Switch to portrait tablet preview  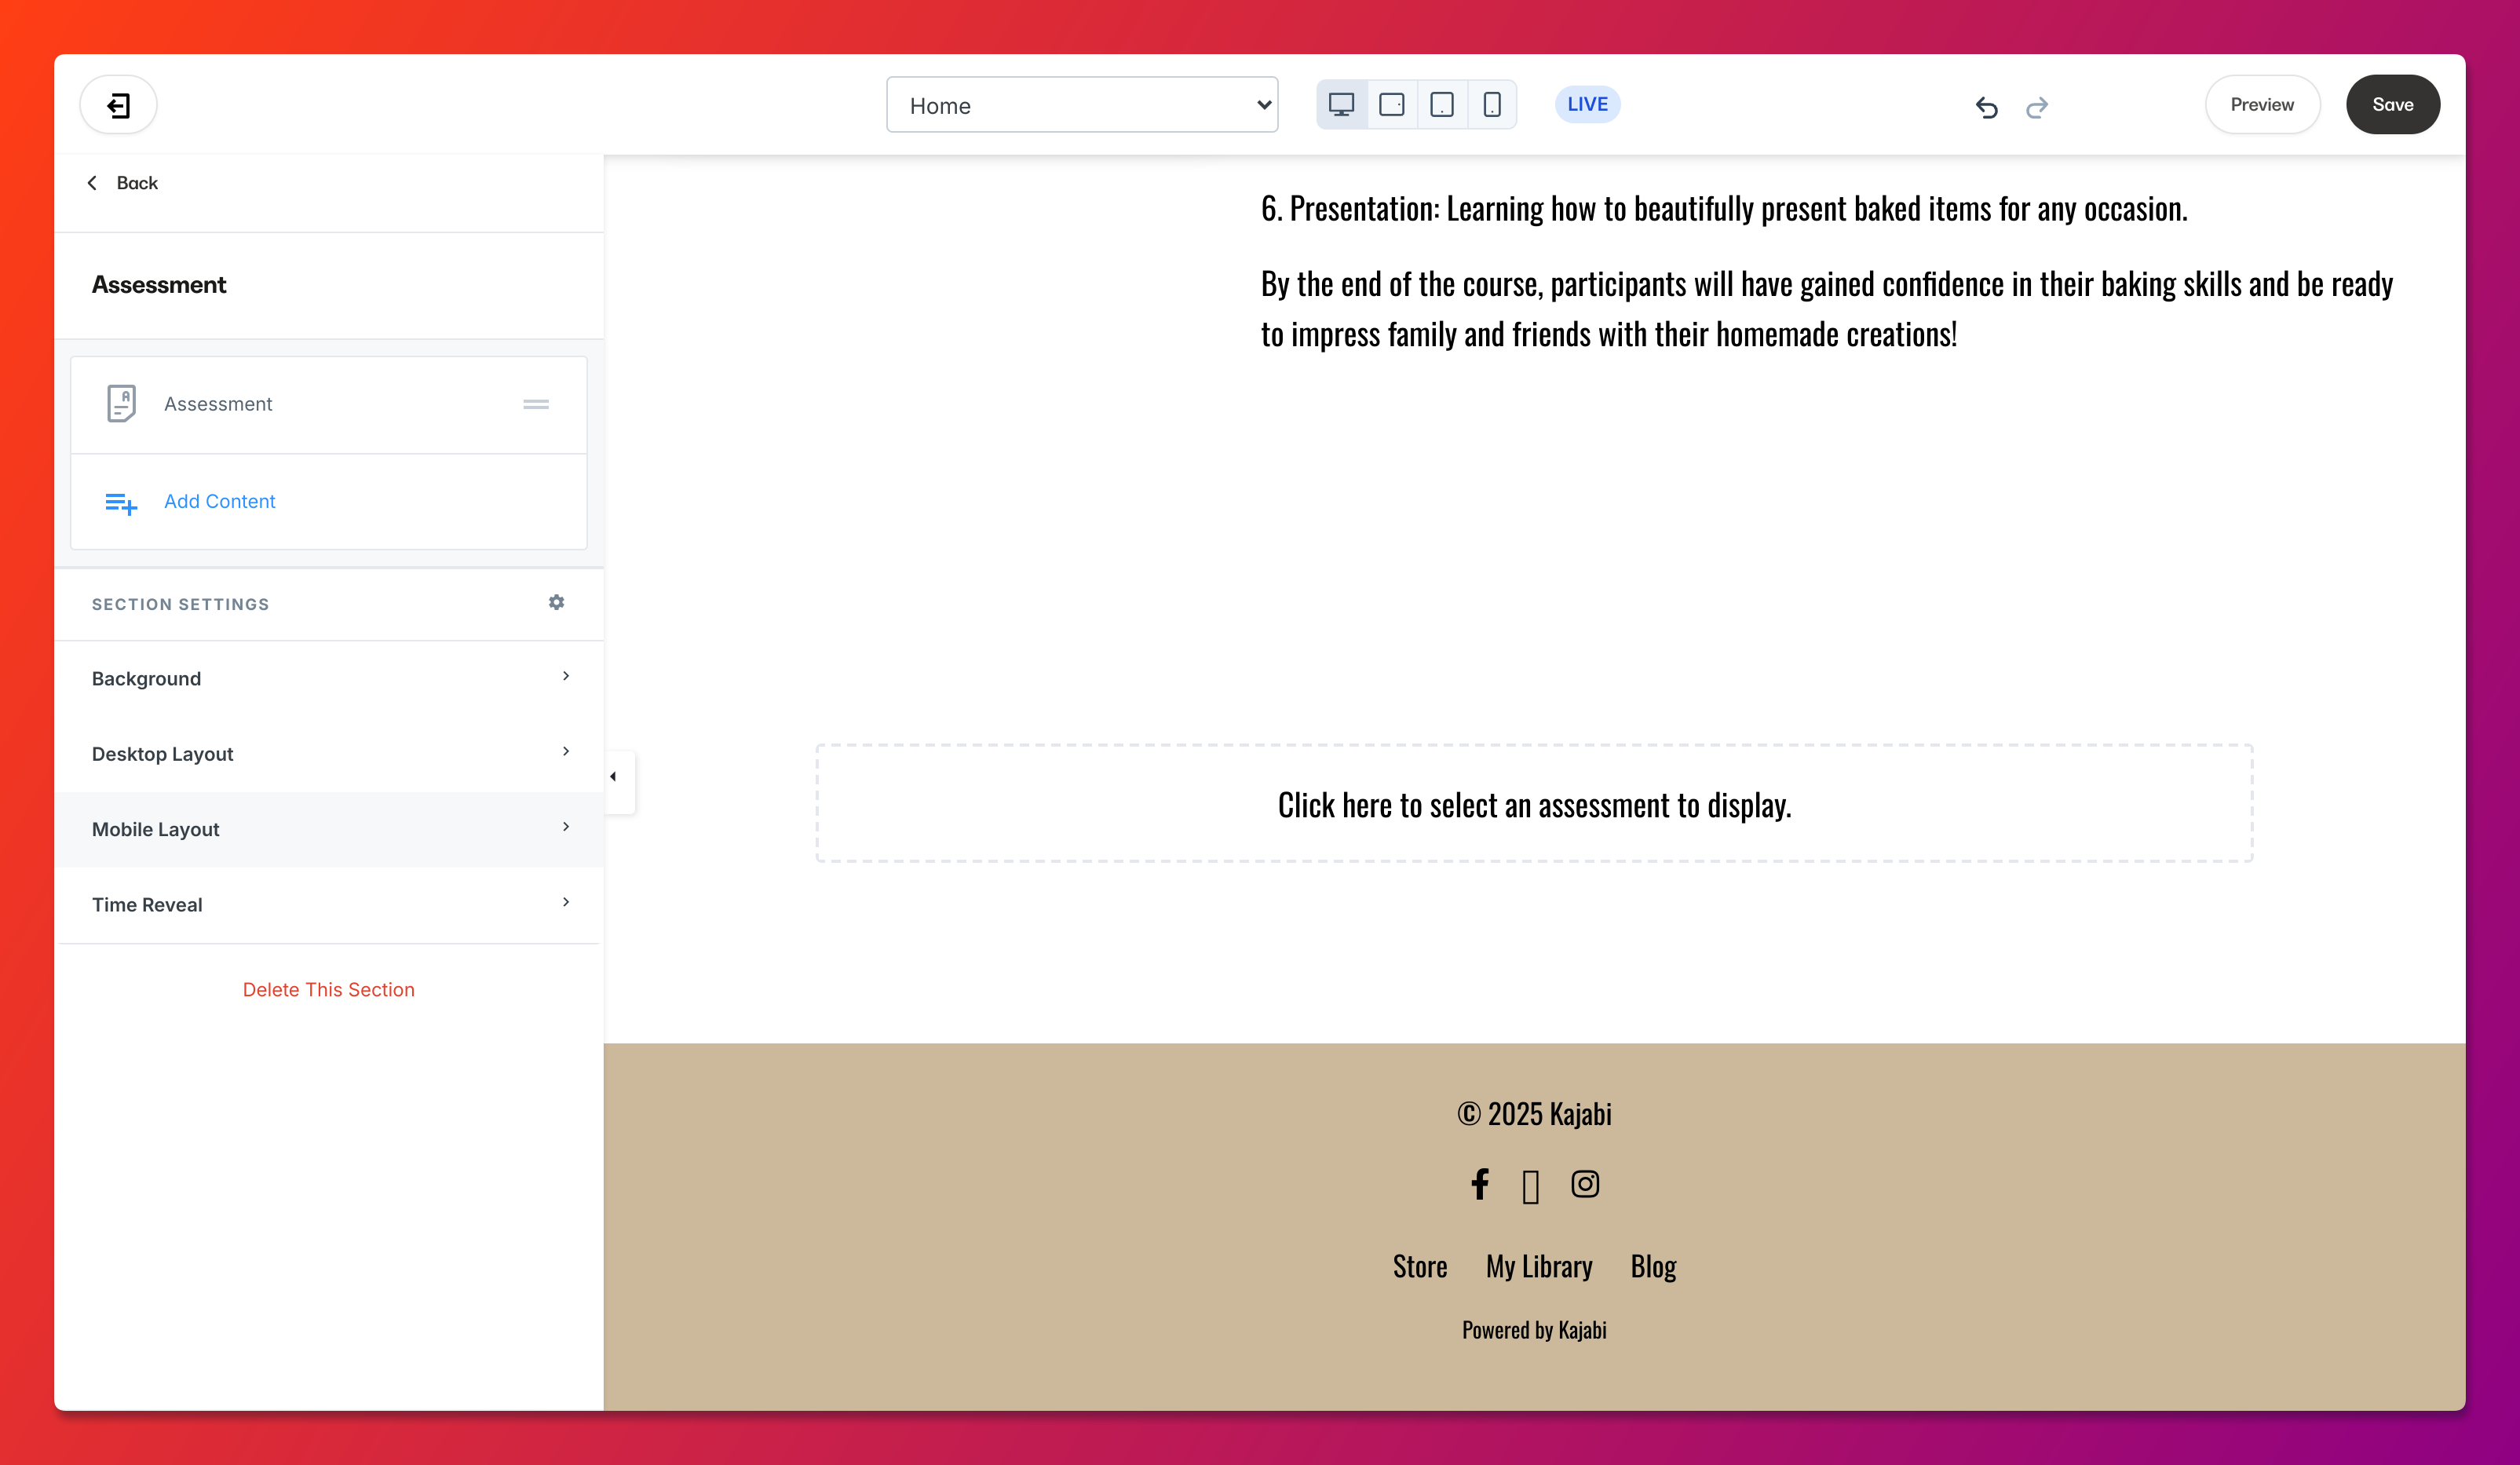click(1441, 105)
